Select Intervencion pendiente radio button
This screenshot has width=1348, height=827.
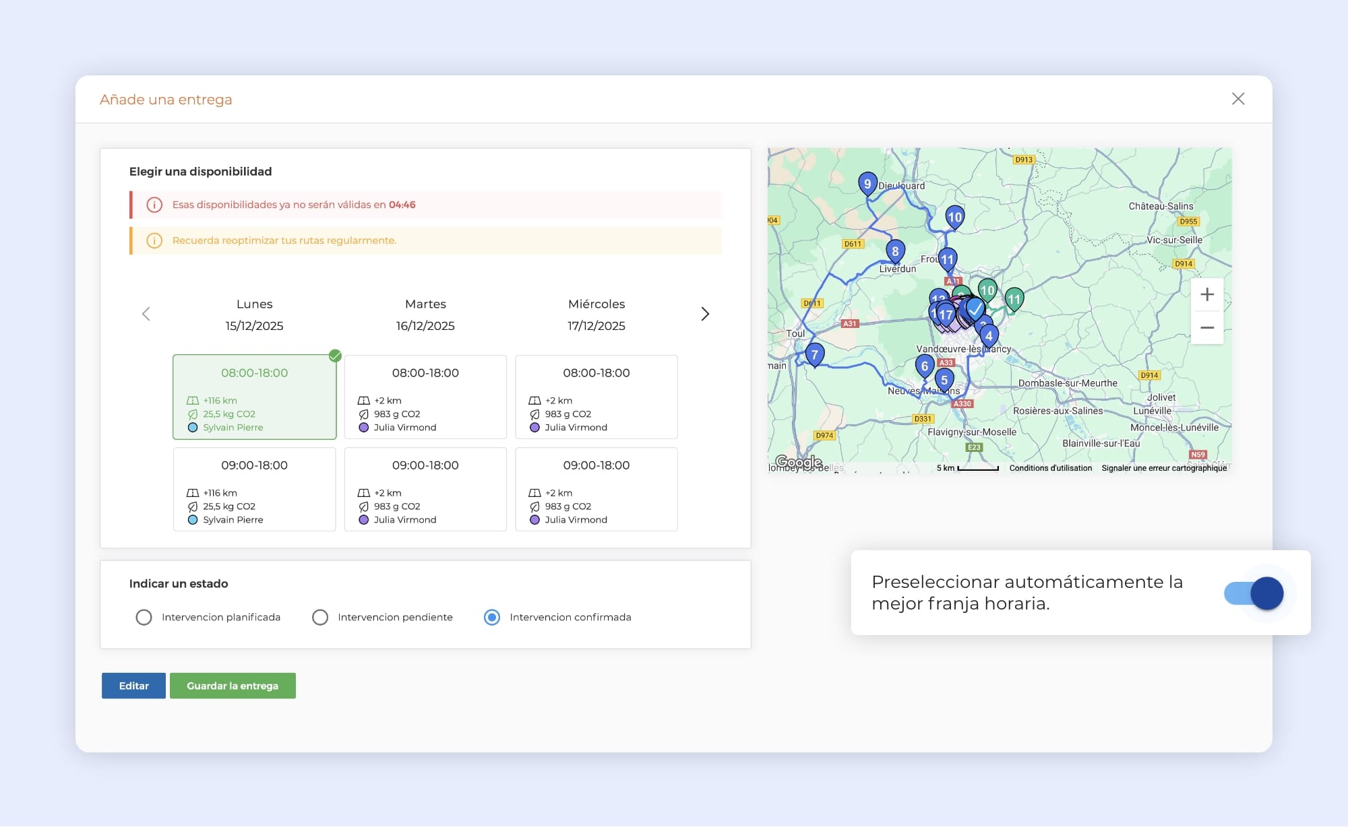(320, 618)
